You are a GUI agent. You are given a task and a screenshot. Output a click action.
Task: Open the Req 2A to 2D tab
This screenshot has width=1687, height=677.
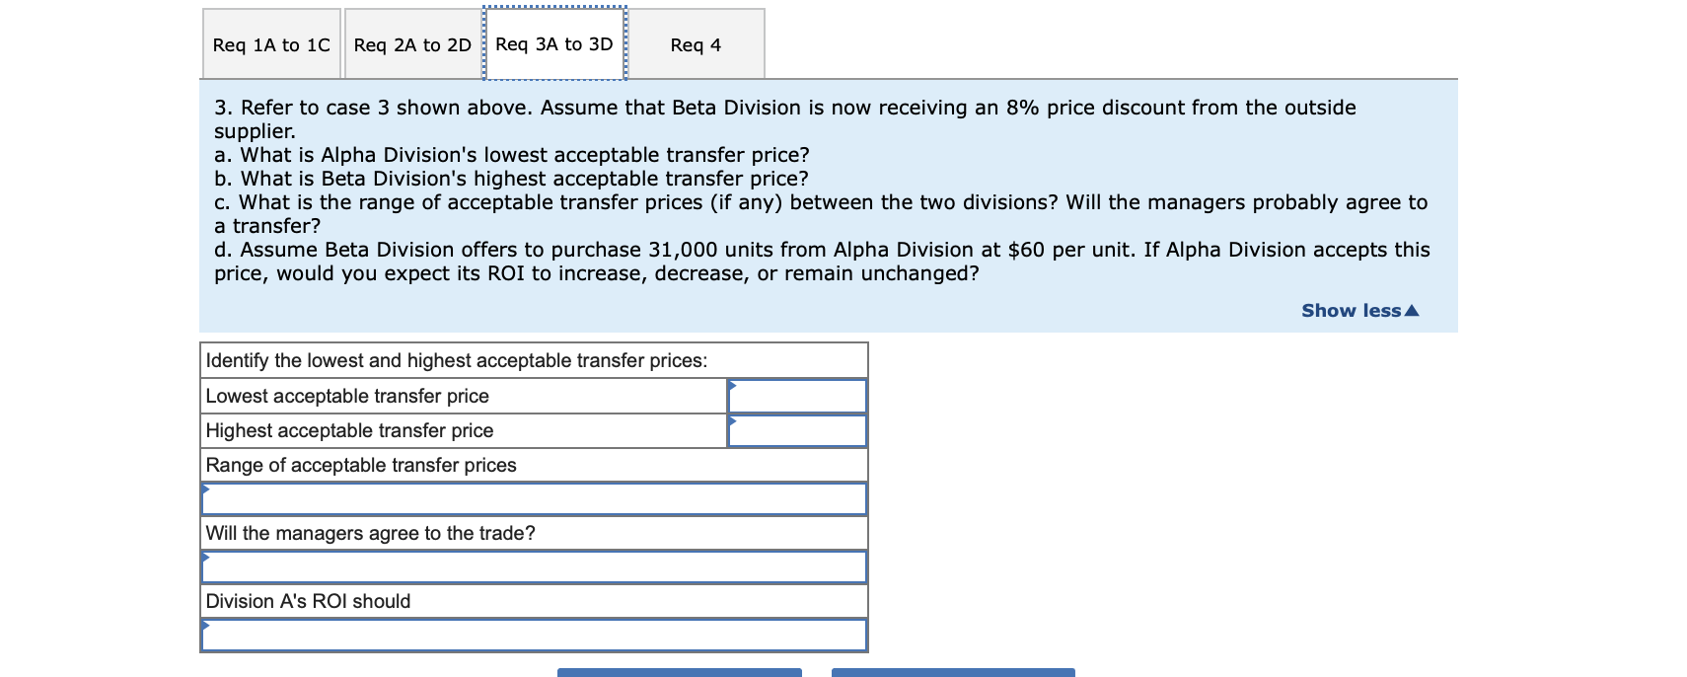[x=410, y=43]
